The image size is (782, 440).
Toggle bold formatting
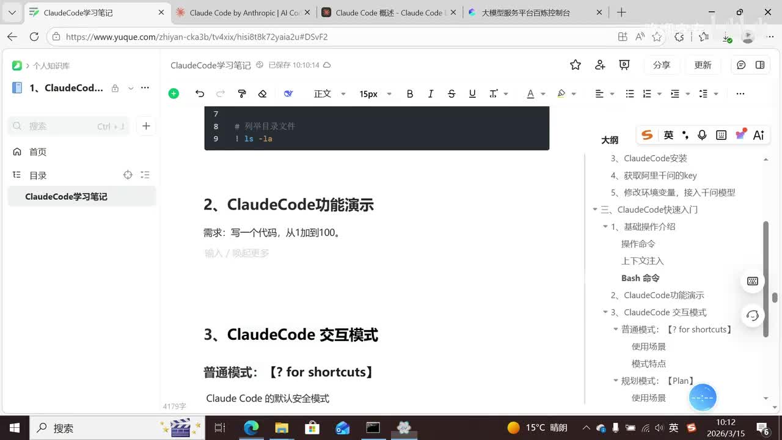410,94
